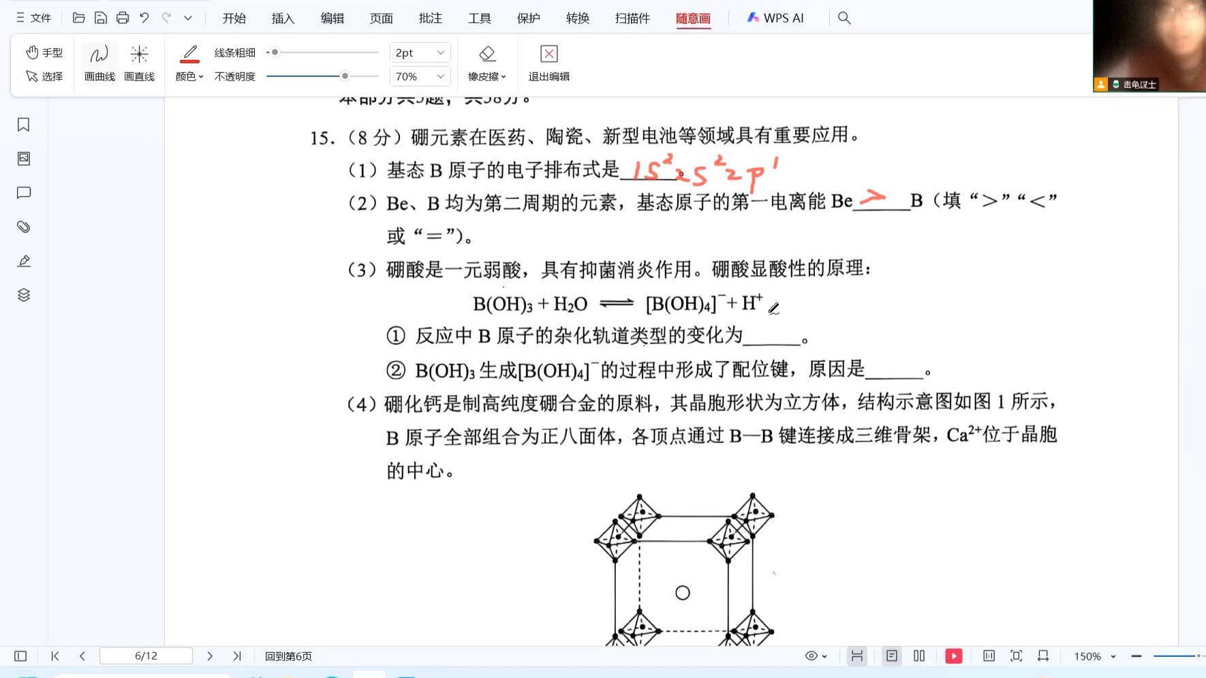Go to the previous page

[82, 656]
